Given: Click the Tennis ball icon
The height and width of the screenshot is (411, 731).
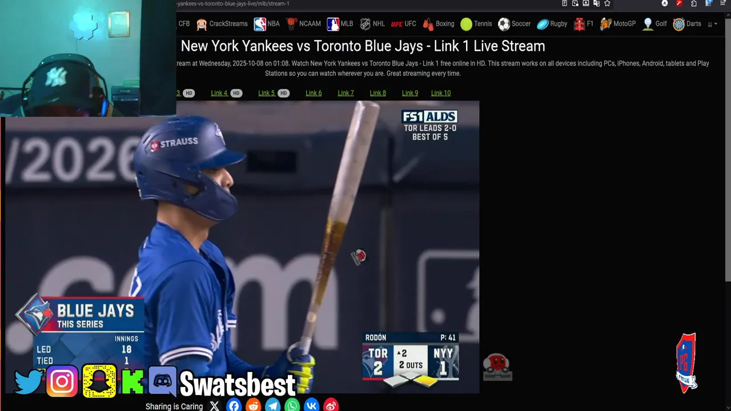Looking at the screenshot, I should [x=467, y=24].
